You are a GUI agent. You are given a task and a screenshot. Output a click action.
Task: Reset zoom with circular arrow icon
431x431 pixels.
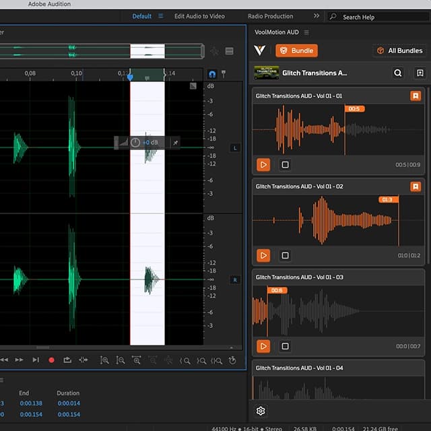coord(232,360)
